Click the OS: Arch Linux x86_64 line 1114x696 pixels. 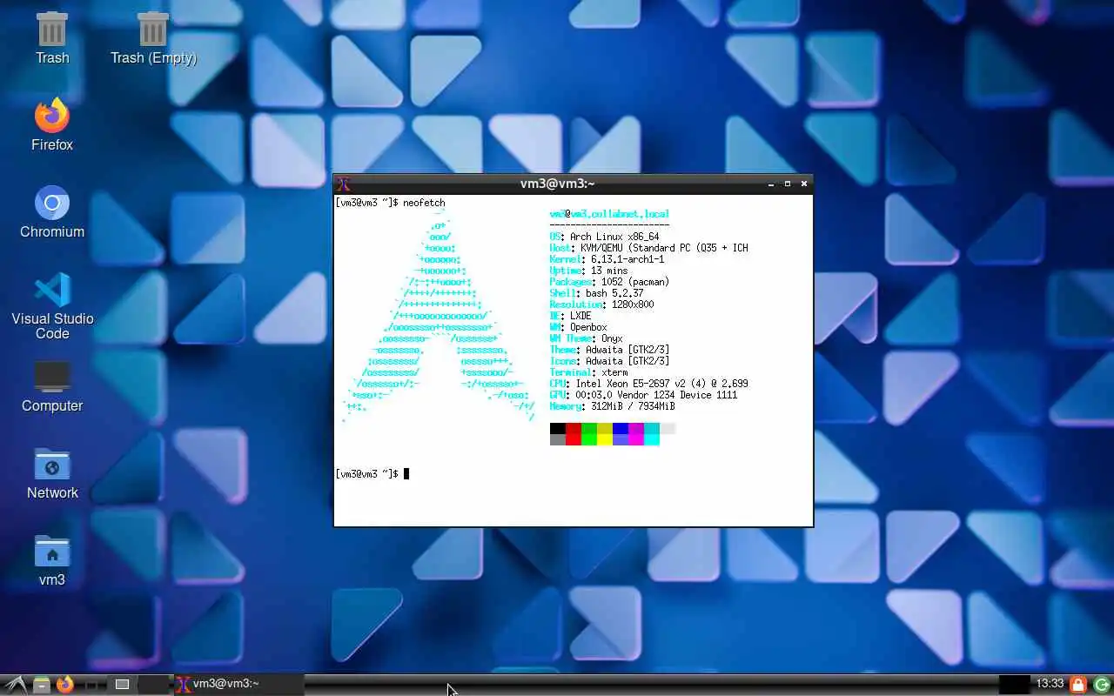(x=604, y=237)
